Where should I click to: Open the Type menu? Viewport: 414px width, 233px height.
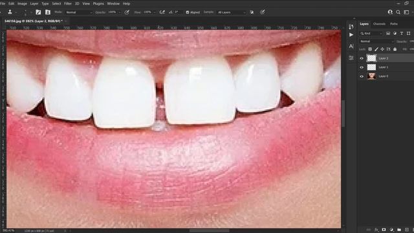coord(45,4)
